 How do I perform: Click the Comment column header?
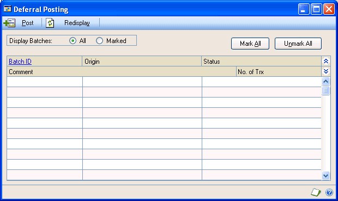coord(122,72)
